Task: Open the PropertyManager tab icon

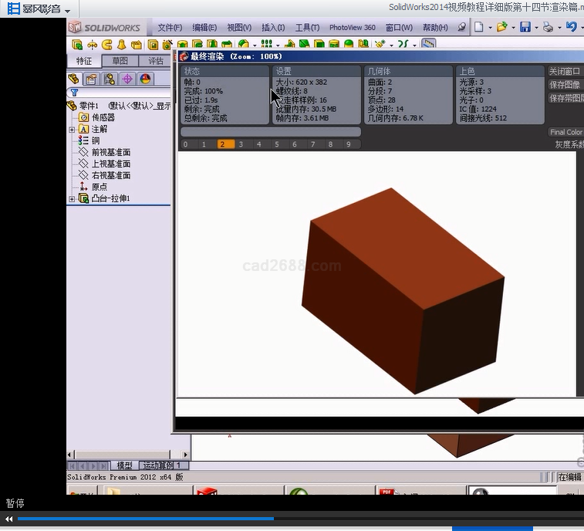Action: [92, 79]
